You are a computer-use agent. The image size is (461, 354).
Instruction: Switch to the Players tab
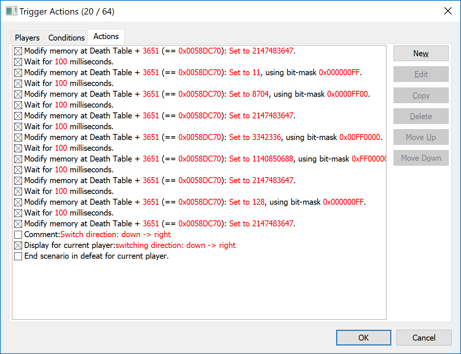point(27,38)
